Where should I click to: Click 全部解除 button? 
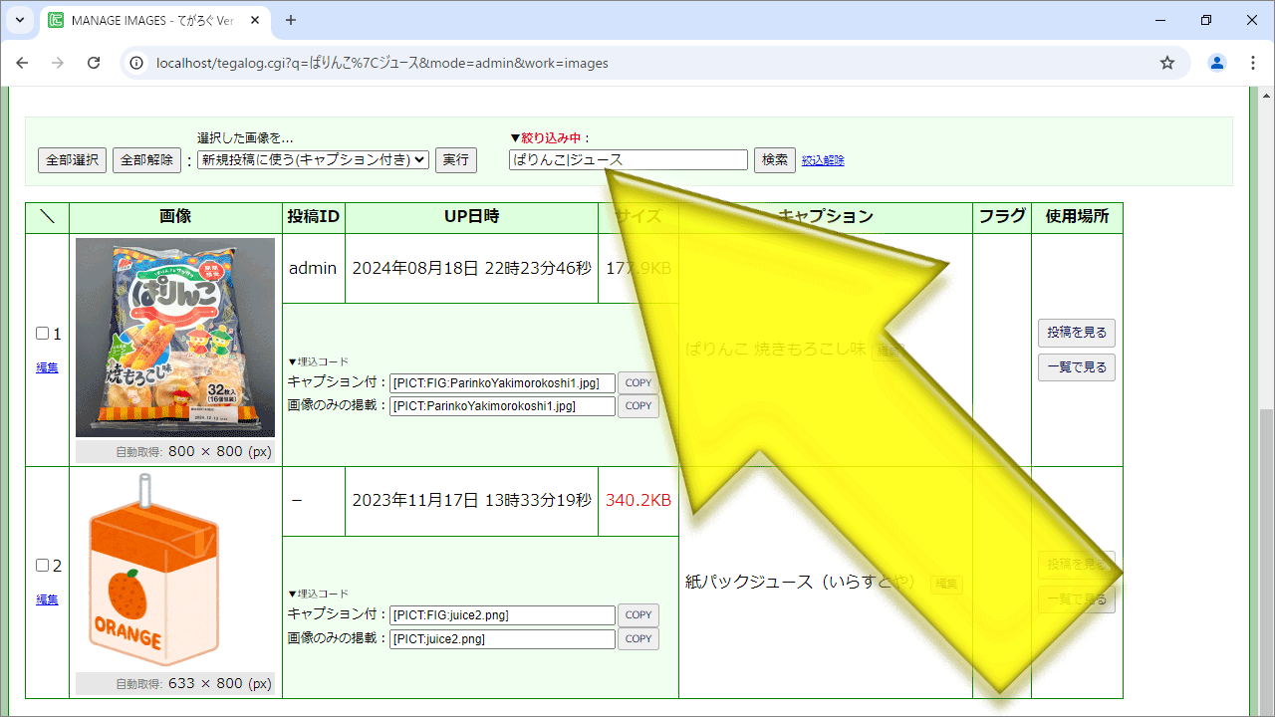(146, 160)
